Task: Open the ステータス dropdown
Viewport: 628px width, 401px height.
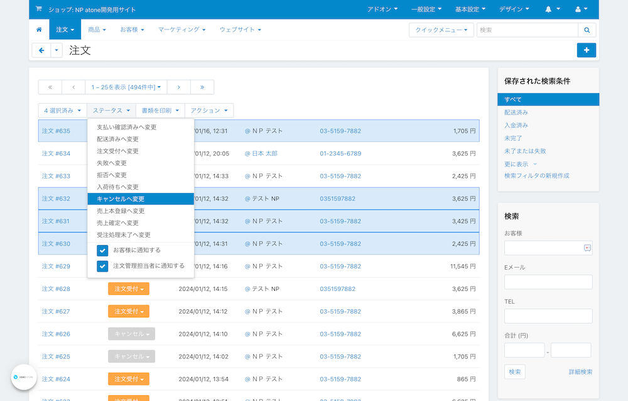Action: 111,111
